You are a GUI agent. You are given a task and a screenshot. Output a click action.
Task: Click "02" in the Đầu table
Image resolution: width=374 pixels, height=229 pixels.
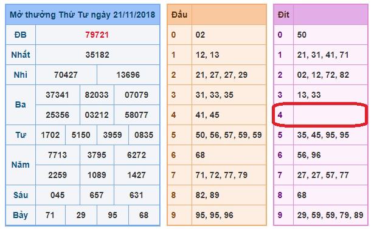(200, 35)
